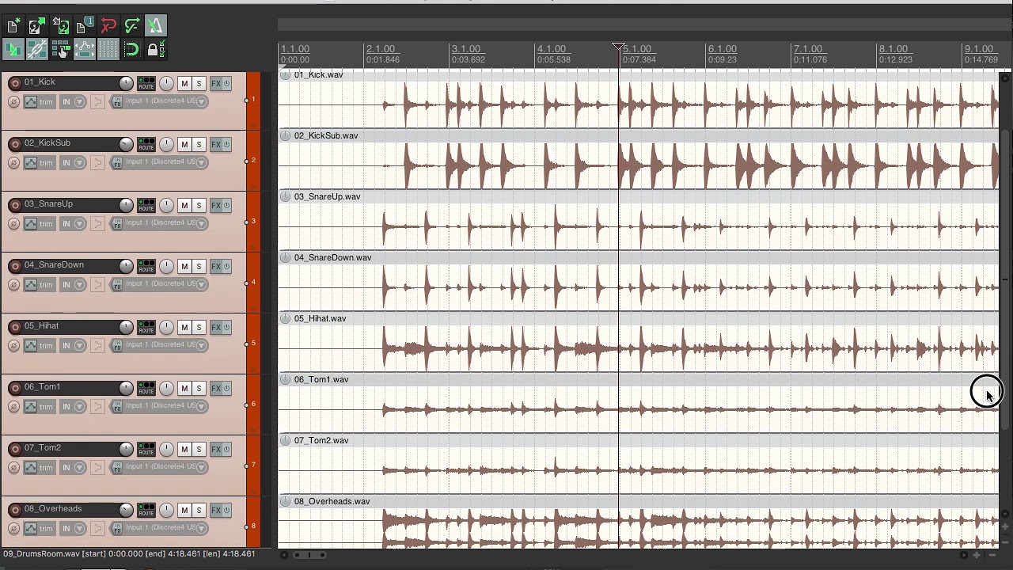Viewport: 1013px width, 570px height.
Task: Open trim envelope button on 08_Overheads
Action: click(x=39, y=528)
